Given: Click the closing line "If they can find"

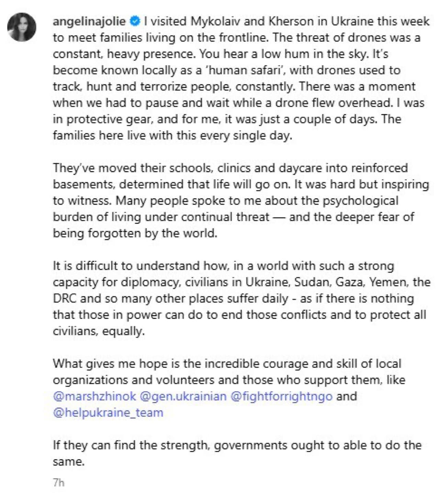Looking at the screenshot, I should pyautogui.click(x=237, y=445).
